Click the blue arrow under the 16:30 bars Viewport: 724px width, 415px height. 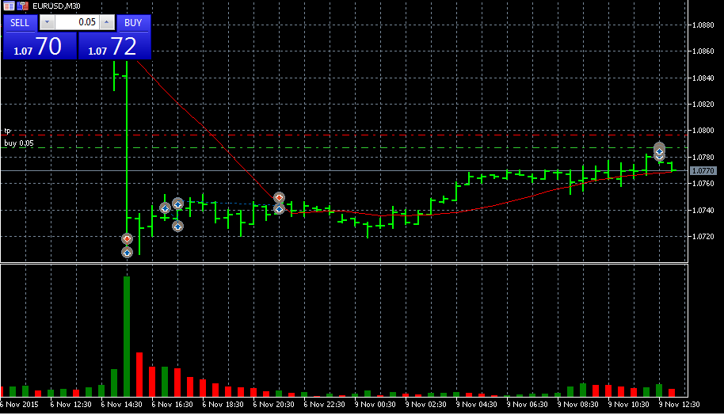[x=177, y=226]
